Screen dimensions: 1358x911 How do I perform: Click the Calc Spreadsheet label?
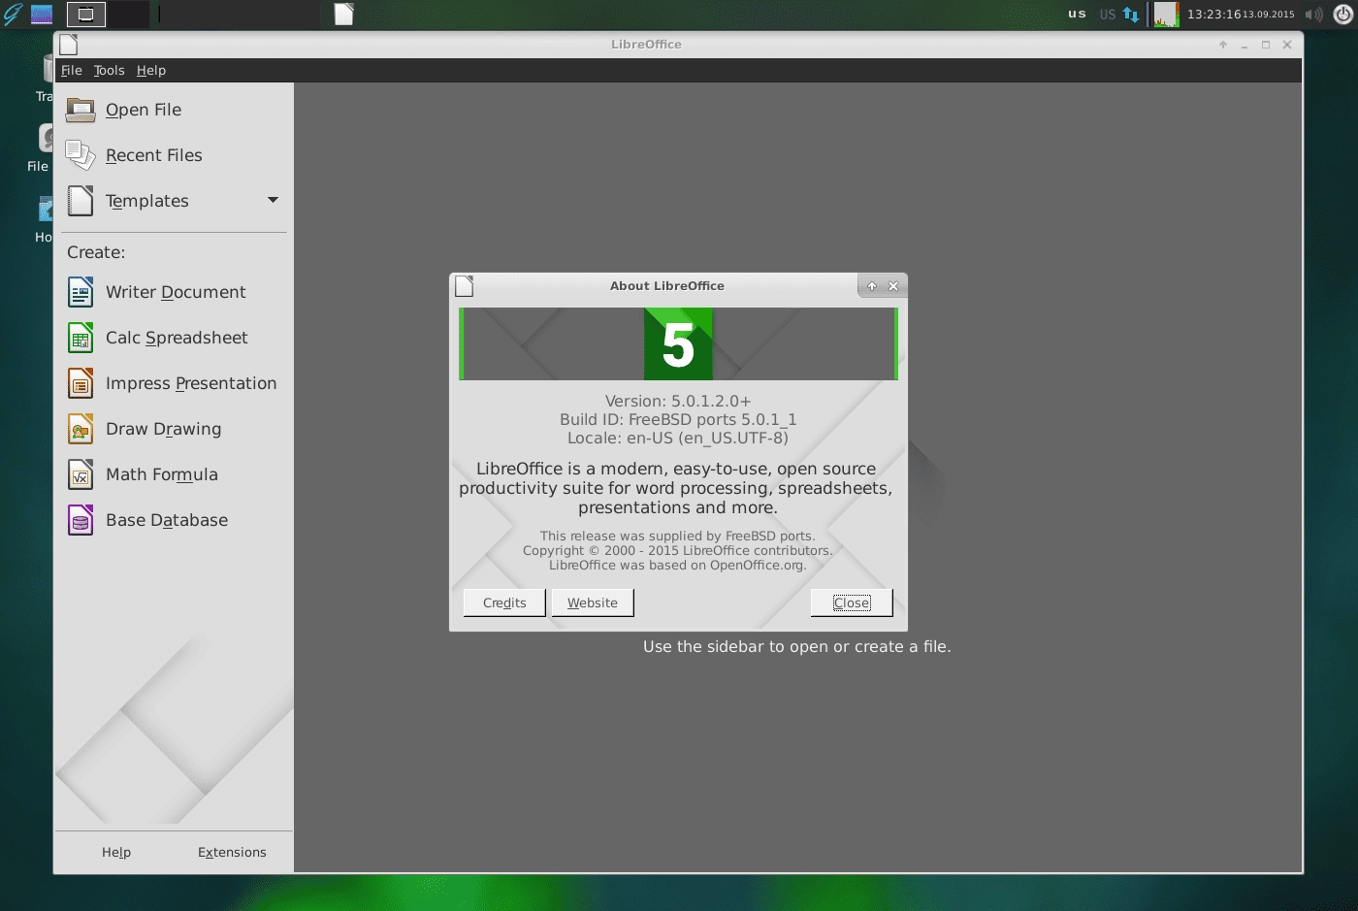click(177, 338)
